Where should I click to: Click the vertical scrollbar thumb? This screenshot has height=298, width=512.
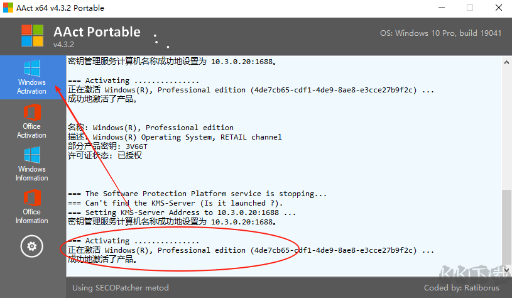pyautogui.click(x=506, y=227)
